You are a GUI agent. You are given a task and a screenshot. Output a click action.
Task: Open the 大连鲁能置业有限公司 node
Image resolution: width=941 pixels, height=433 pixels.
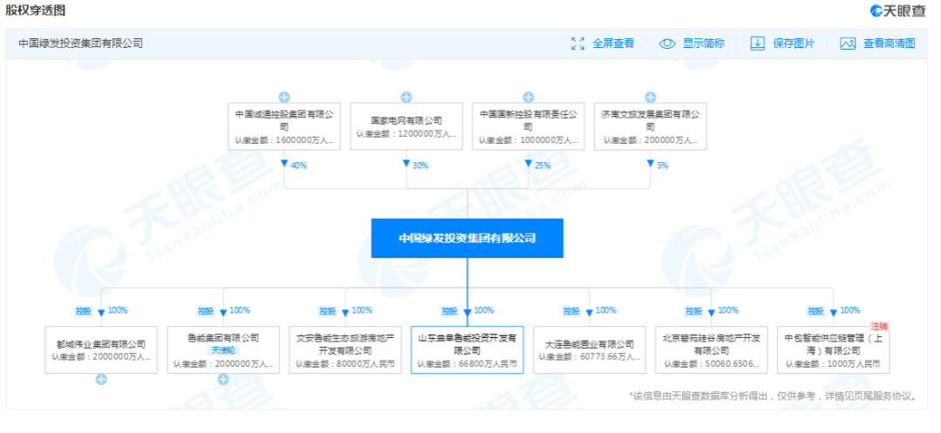tap(589, 349)
